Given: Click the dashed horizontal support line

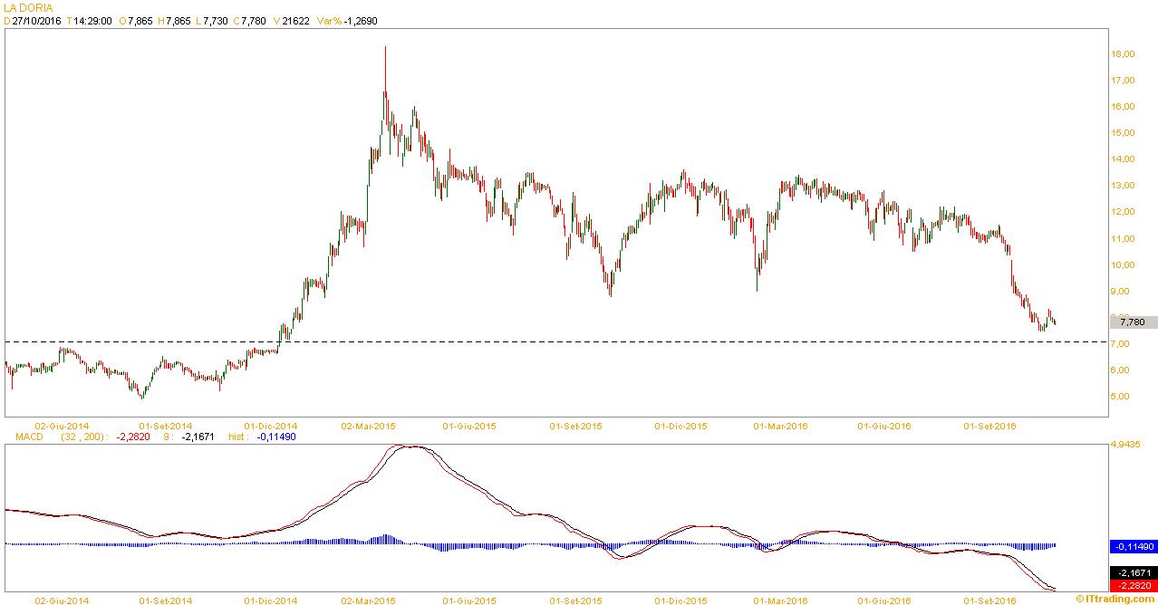Looking at the screenshot, I should click(x=544, y=341).
